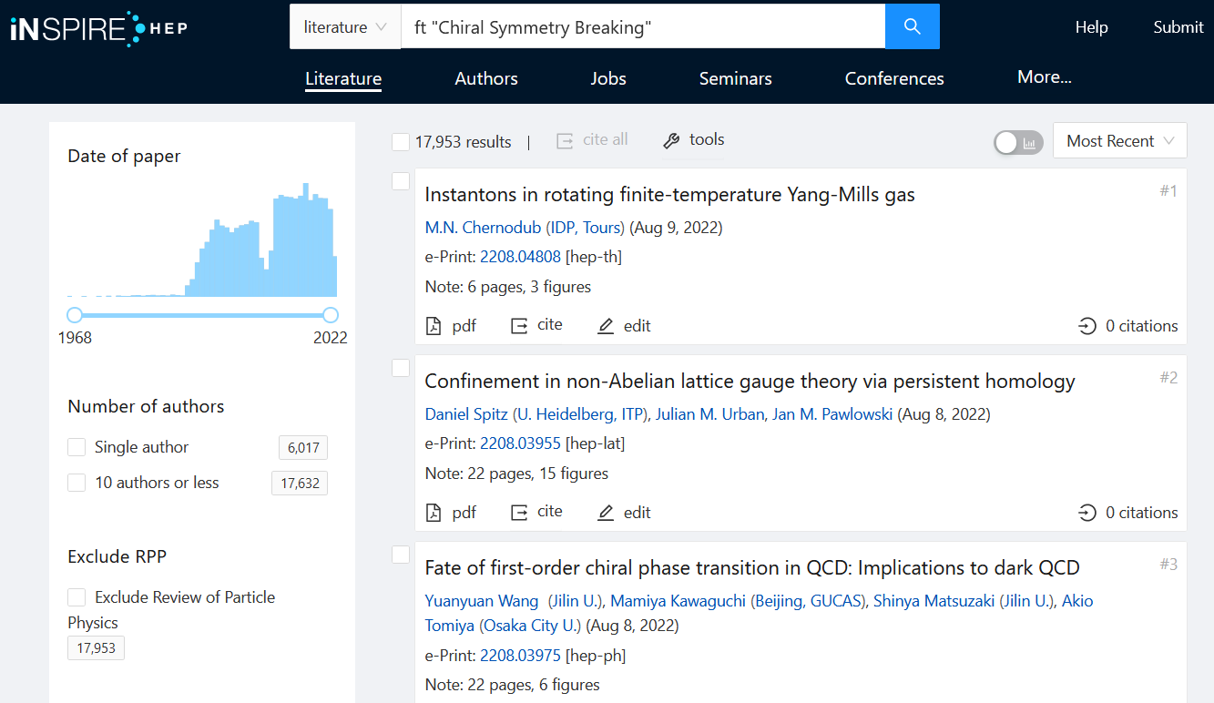Open author link M.N. Chernodub
The image size is (1214, 703).
pos(483,228)
